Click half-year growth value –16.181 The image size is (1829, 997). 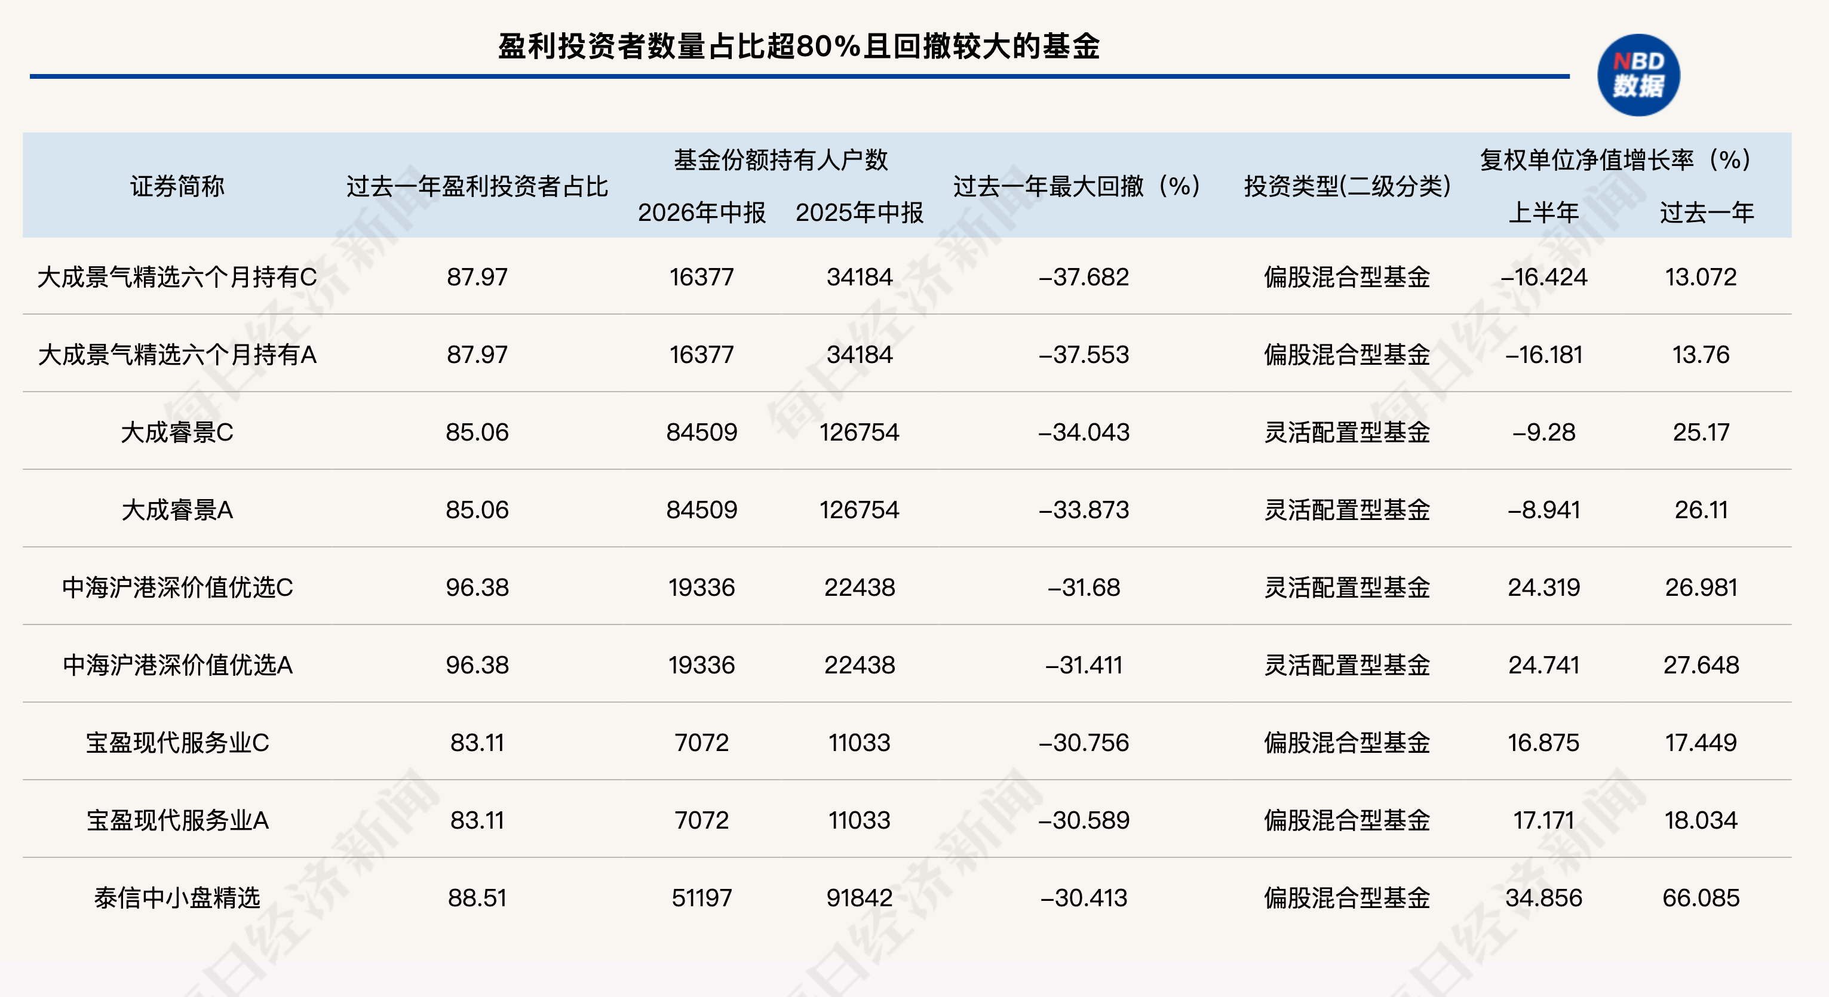[1543, 354]
